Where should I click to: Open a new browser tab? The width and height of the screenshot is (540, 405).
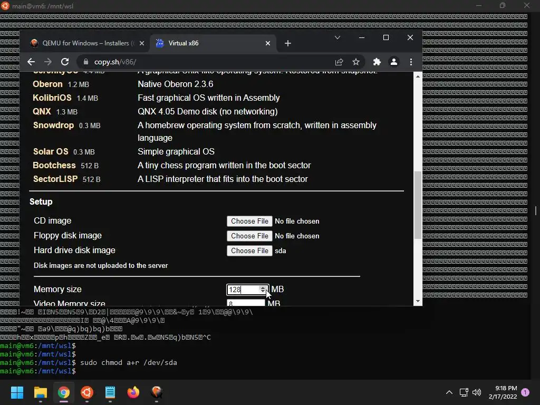[x=288, y=43]
